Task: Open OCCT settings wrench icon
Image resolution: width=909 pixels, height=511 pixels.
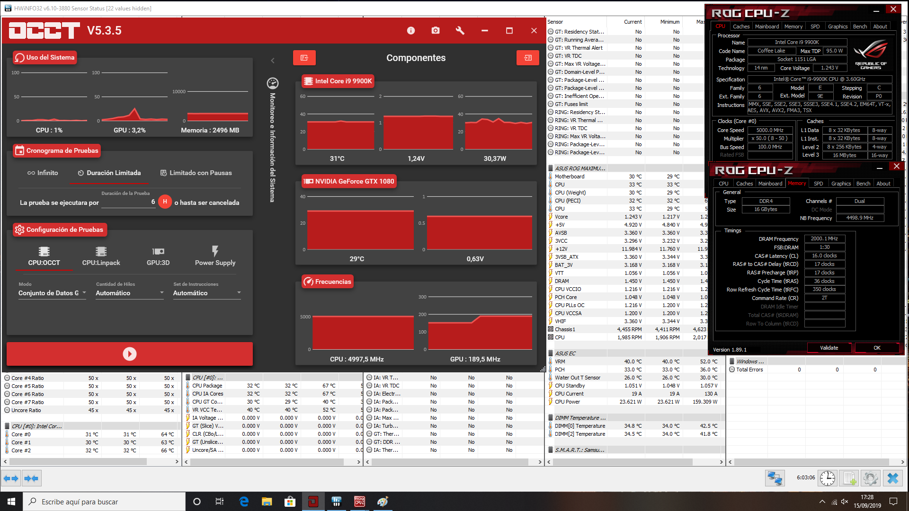Action: click(x=460, y=31)
